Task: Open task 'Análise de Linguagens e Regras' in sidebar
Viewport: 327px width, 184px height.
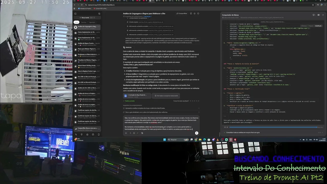Action: [87, 27]
